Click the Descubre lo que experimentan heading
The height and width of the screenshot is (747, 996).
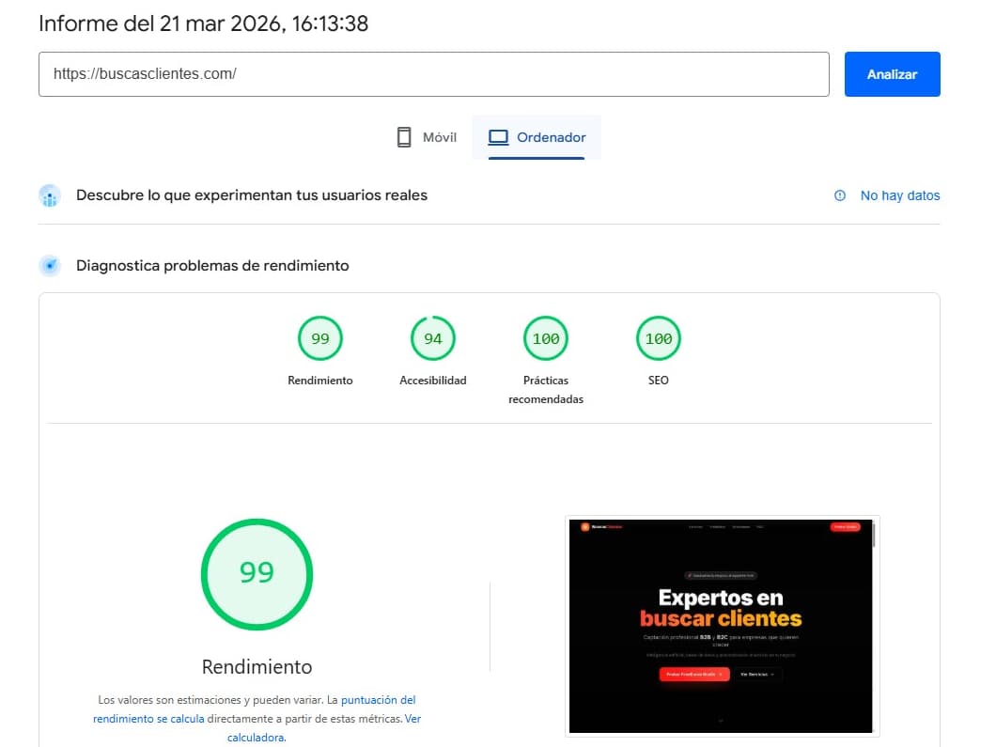[x=252, y=195]
